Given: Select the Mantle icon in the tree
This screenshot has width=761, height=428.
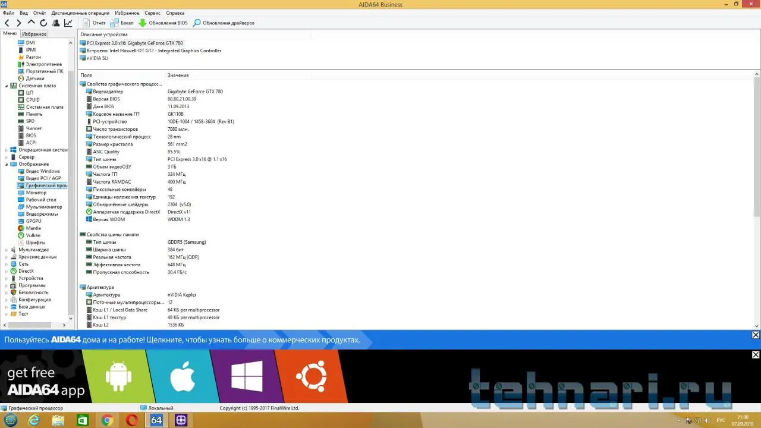Looking at the screenshot, I should [21, 228].
